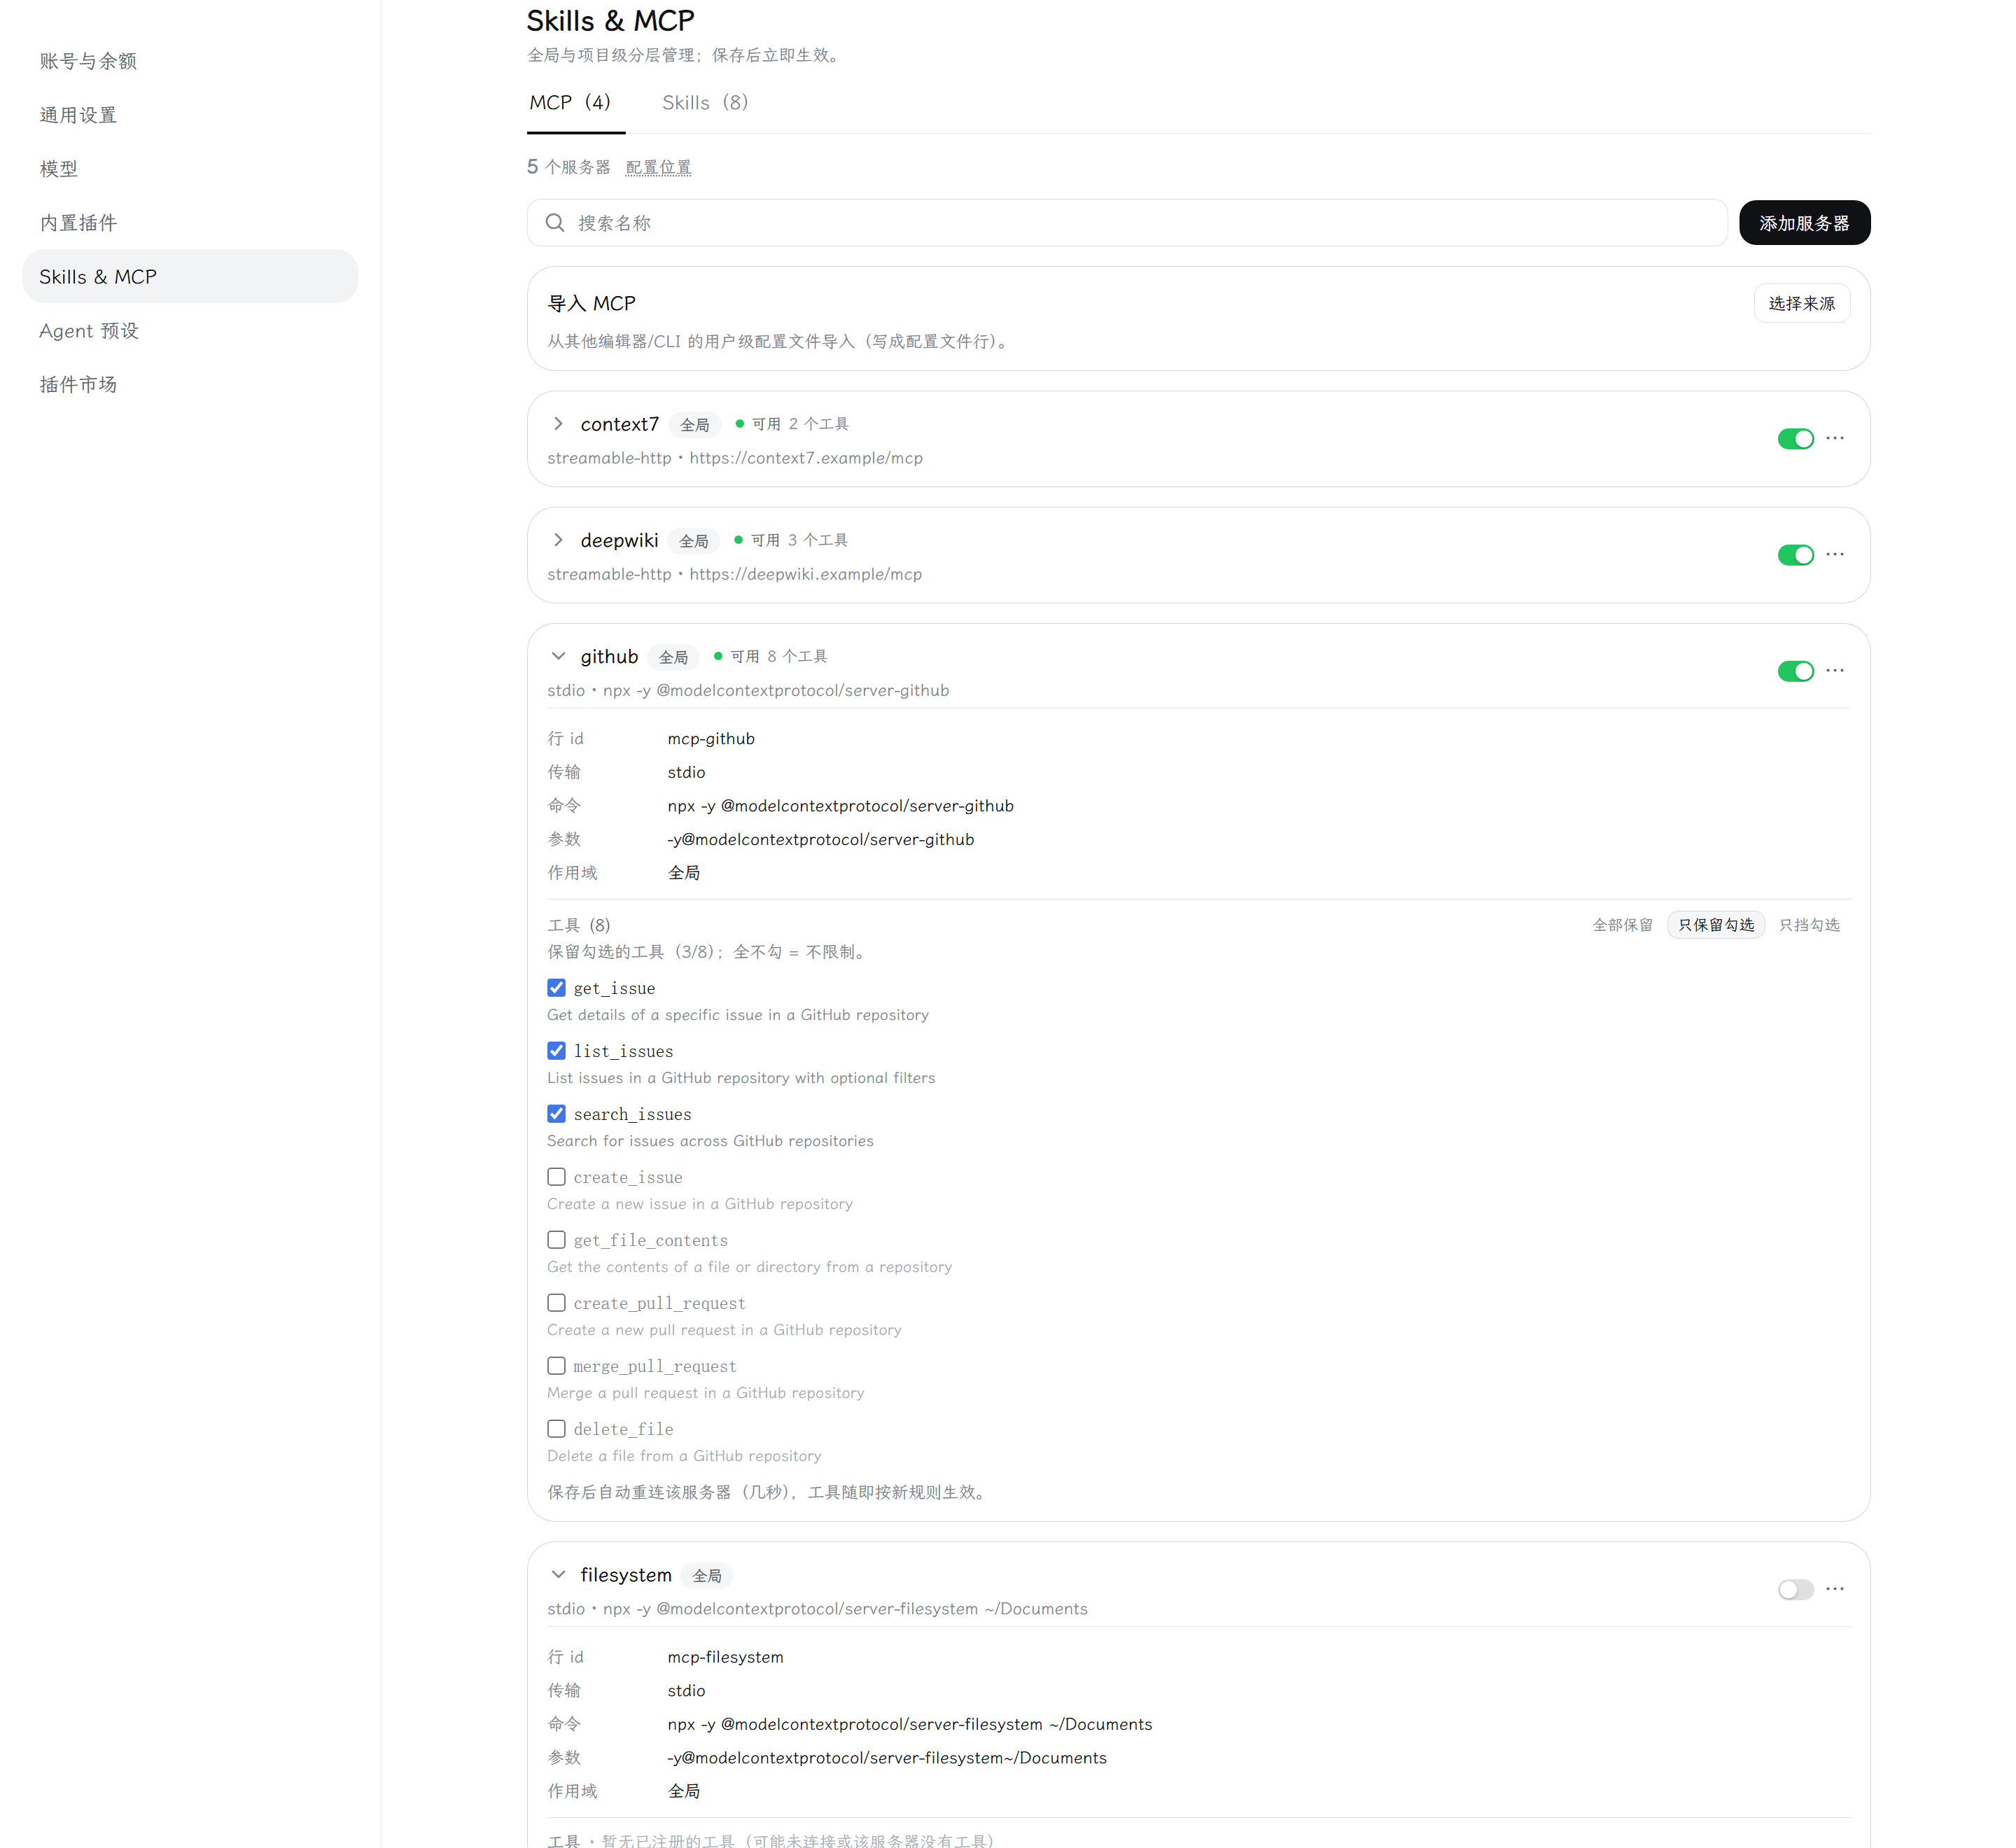Click the 可用 8 个工具 status of github
Image resolution: width=2016 pixels, height=1848 pixels.
770,656
